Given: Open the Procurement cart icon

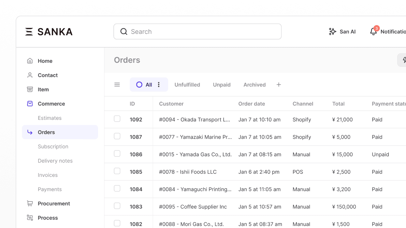Looking at the screenshot, I should [30, 204].
